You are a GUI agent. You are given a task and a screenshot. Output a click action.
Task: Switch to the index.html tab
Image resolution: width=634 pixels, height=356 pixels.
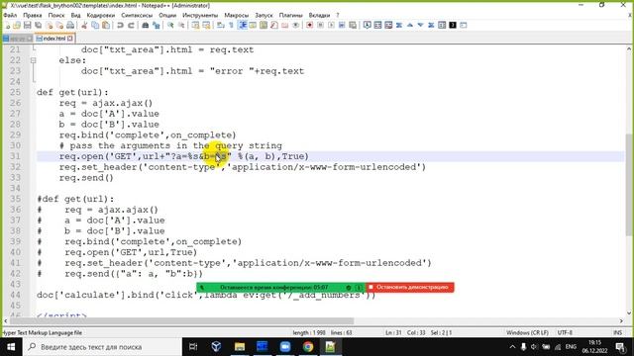click(54, 39)
